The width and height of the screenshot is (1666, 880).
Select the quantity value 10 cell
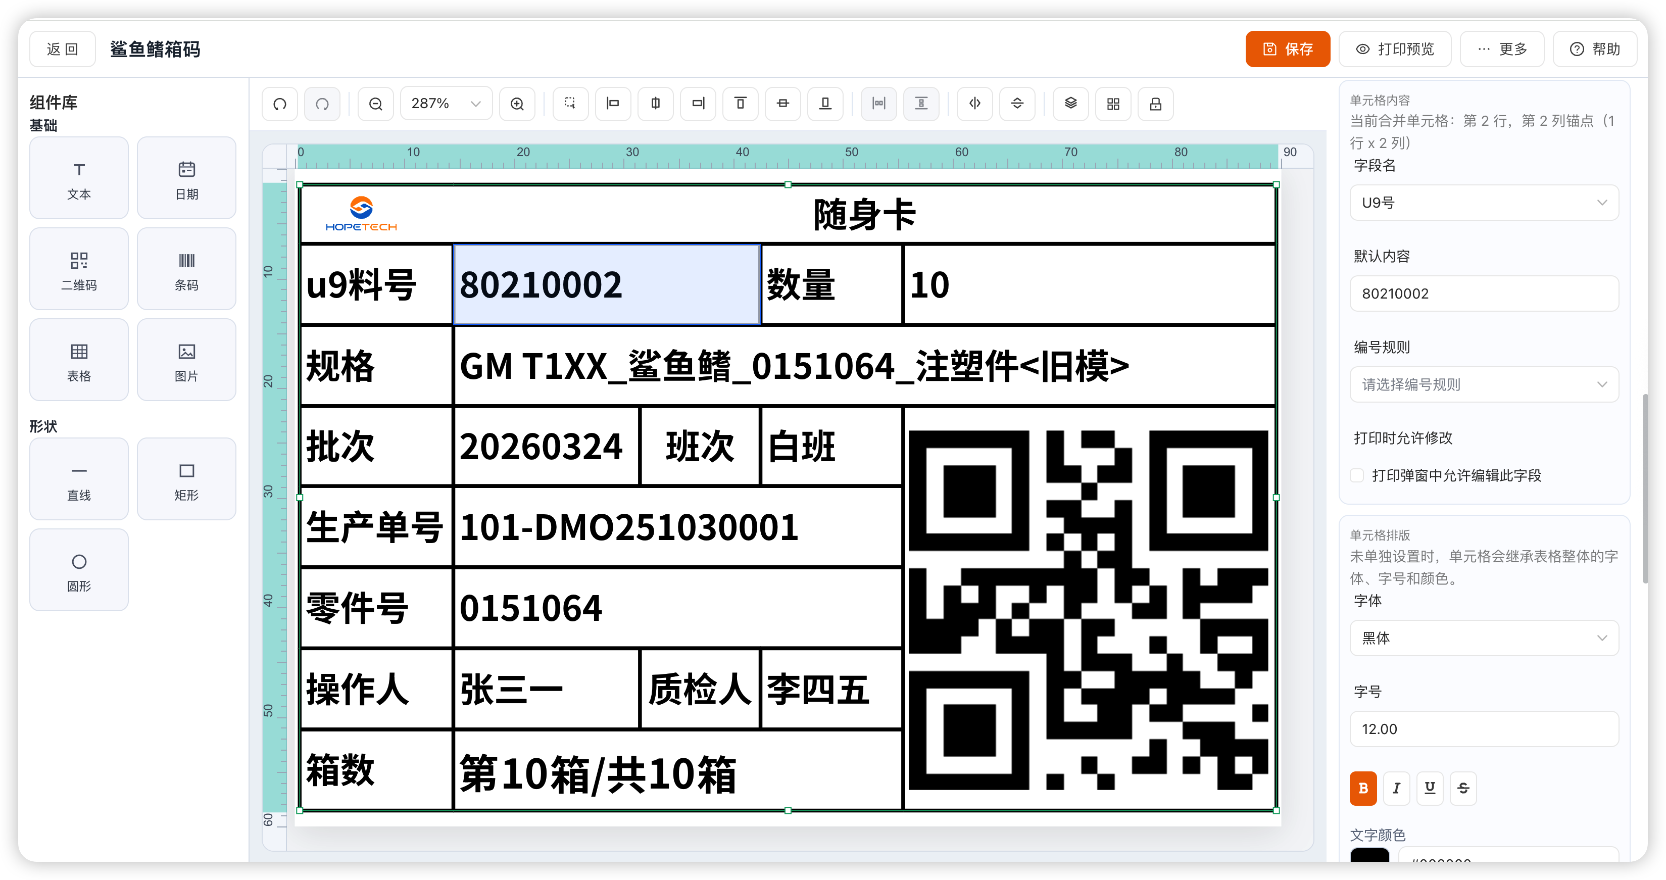click(x=1089, y=284)
